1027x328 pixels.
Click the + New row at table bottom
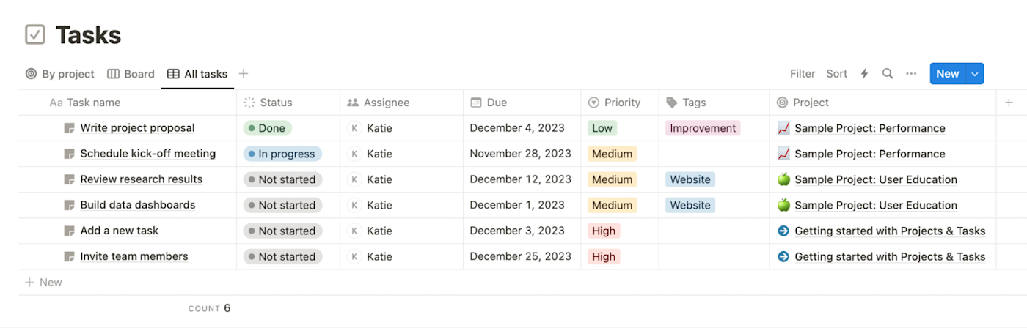click(43, 283)
